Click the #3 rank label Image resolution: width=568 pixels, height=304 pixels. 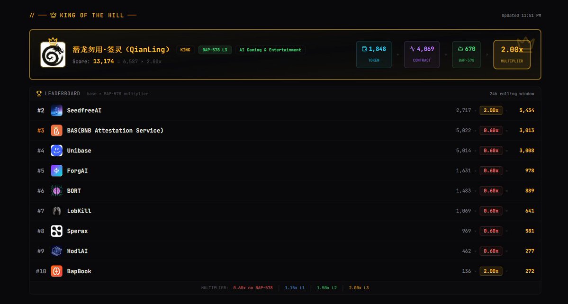[41, 130]
